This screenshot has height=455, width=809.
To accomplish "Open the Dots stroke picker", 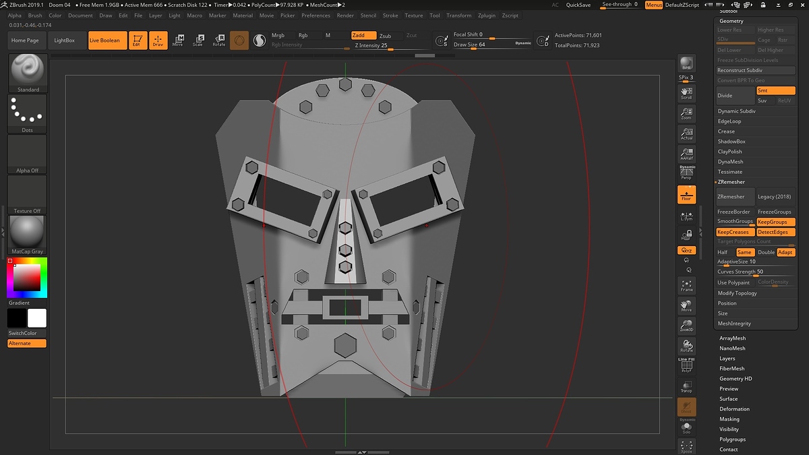I will [28, 113].
